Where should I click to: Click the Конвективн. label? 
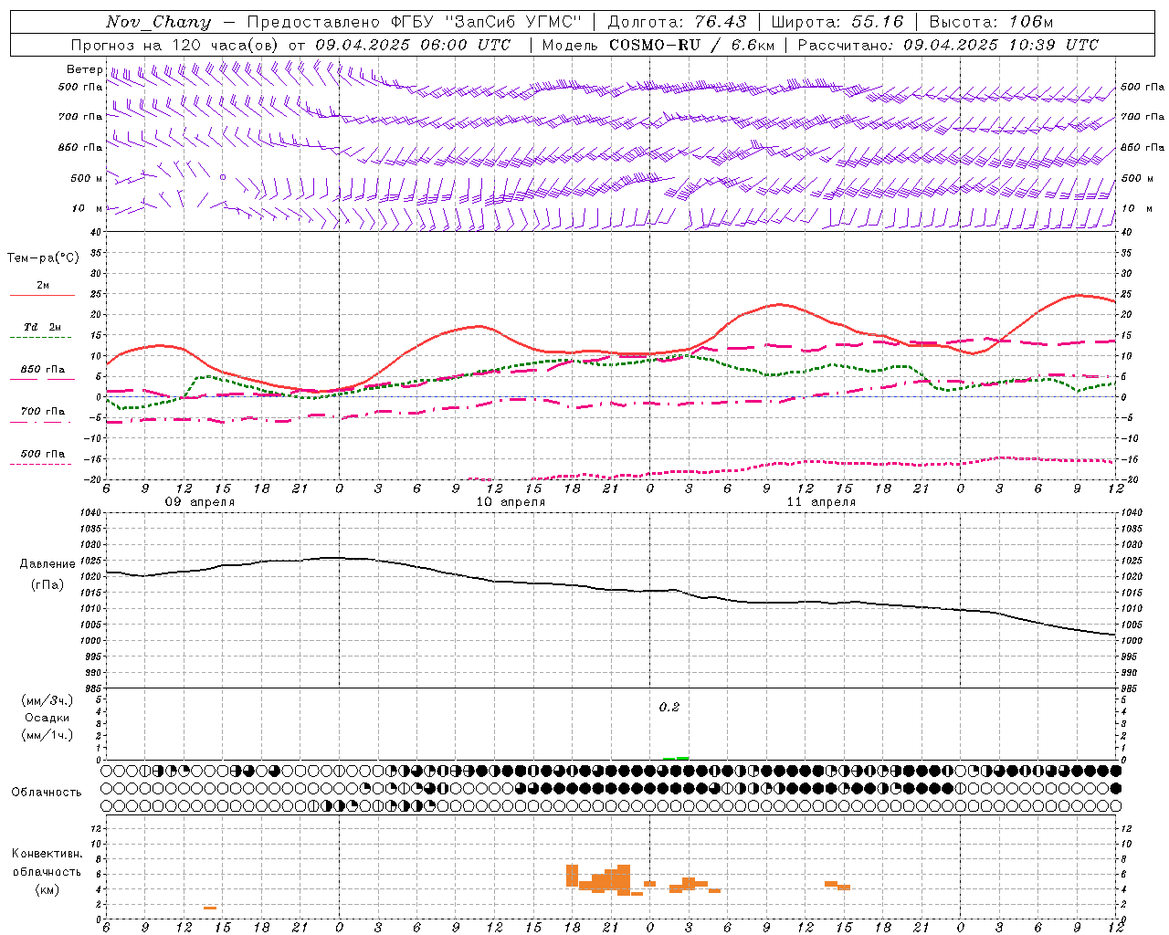pyautogui.click(x=47, y=854)
